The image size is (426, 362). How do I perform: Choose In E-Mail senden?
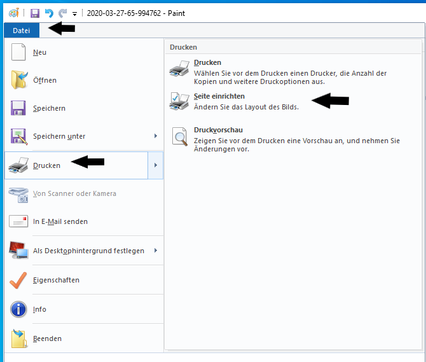pos(84,221)
